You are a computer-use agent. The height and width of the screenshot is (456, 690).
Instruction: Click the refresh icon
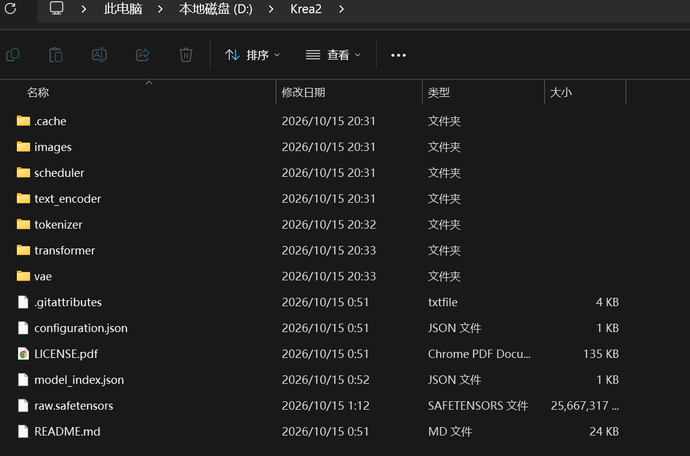10,8
